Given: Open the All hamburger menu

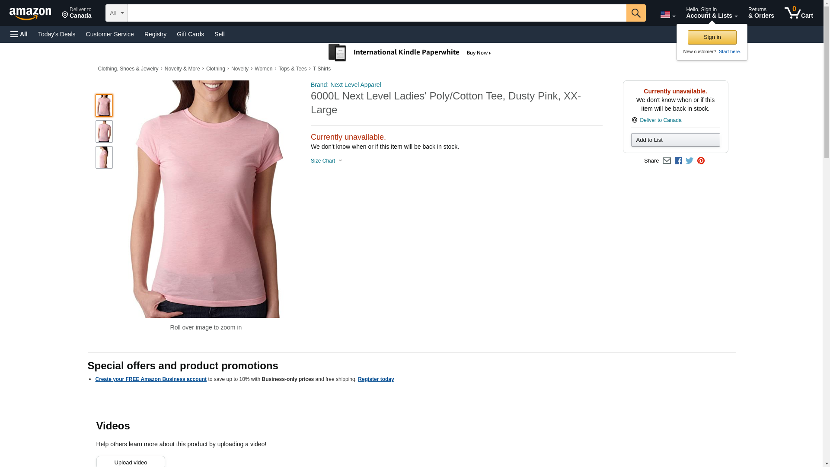Looking at the screenshot, I should (x=19, y=34).
